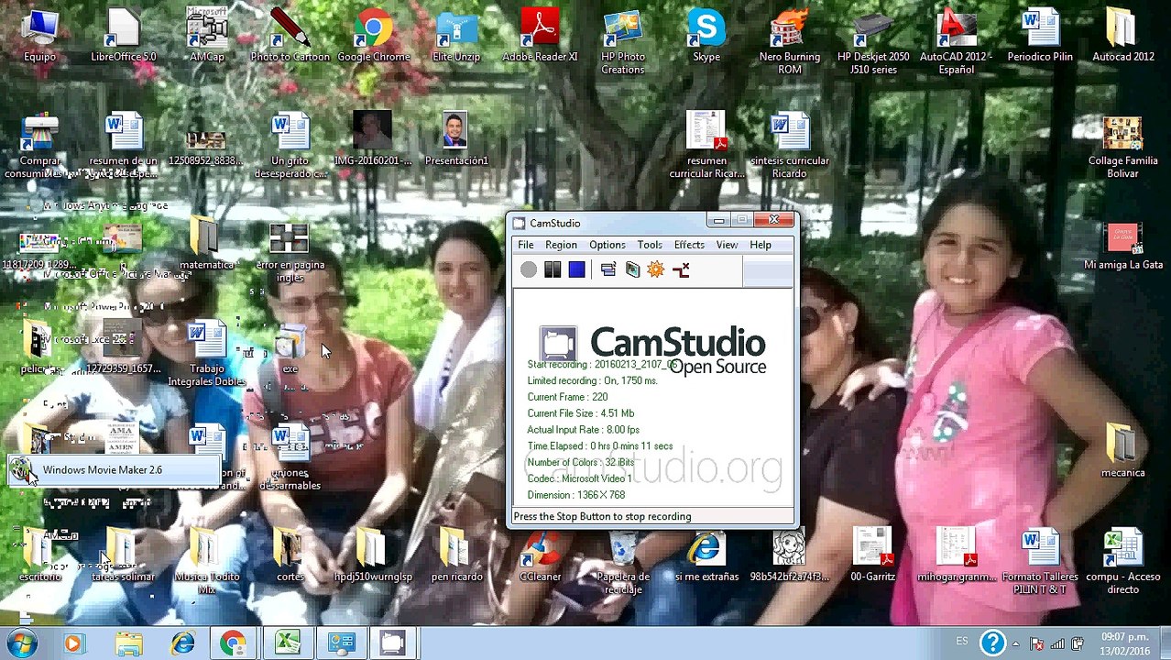The image size is (1171, 660).
Task: Select the HP Deskjet 2050 J510 series icon
Action: pyautogui.click(x=873, y=42)
